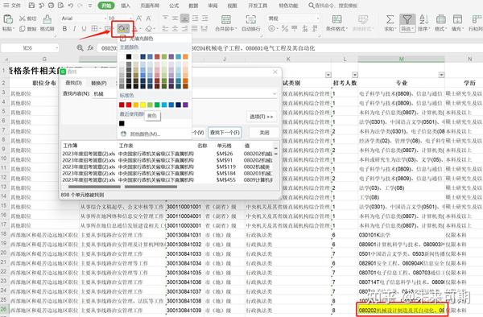The image size is (483, 317).
Task: Switch to the 页面布局 Page Layout tab
Action: pos(150,6)
